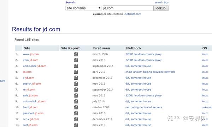Open the search.jd.com site link
Image resolution: width=212 pixels, height=127 pixels.
(x=32, y=84)
